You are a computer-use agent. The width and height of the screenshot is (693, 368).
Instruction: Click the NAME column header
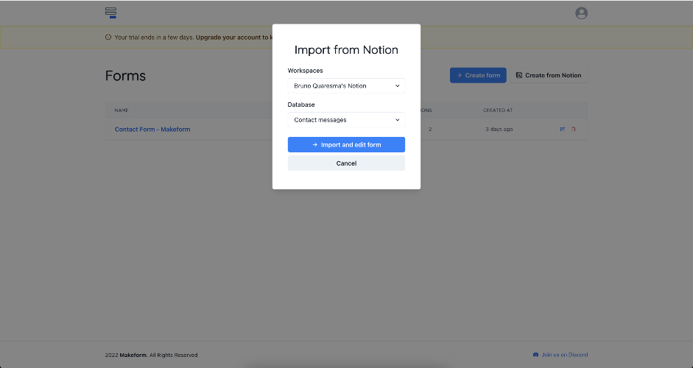(122, 110)
